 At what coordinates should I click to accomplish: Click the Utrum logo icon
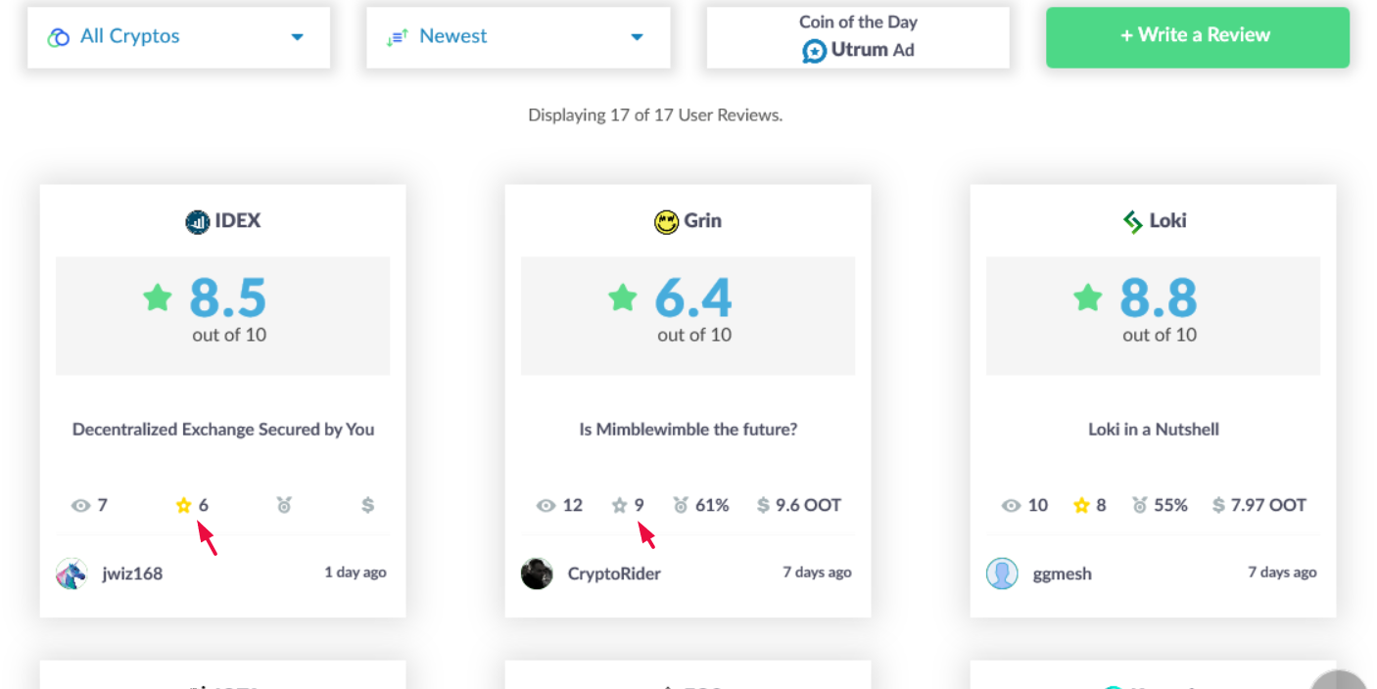(x=814, y=51)
